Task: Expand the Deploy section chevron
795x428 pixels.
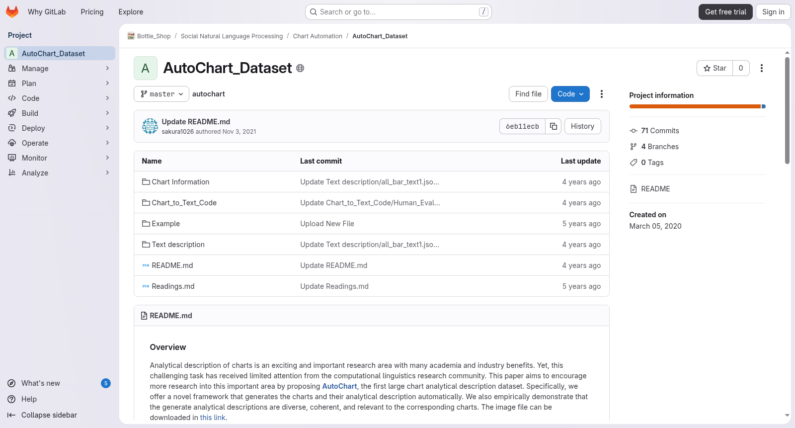Action: [107, 128]
